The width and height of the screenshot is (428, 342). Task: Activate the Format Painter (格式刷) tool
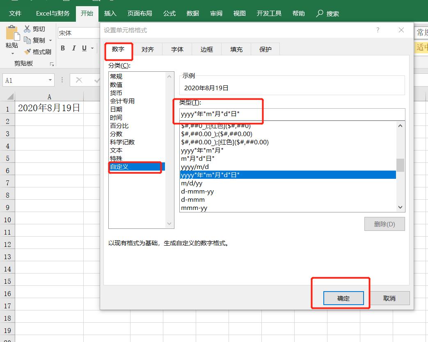pyautogui.click(x=27, y=51)
